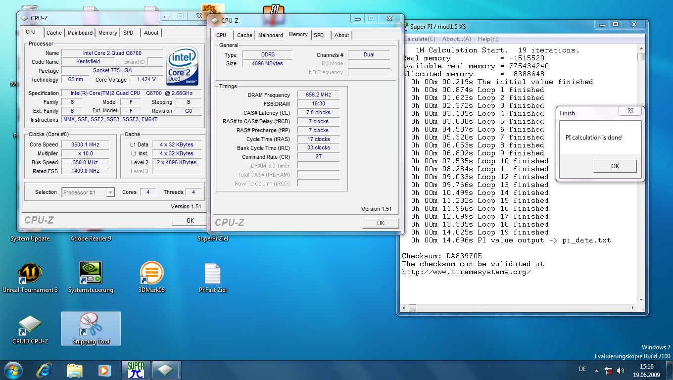Screen dimensions: 673x380
Task: Open Windows Explorer folder icon on taskbar
Action: [x=75, y=370]
